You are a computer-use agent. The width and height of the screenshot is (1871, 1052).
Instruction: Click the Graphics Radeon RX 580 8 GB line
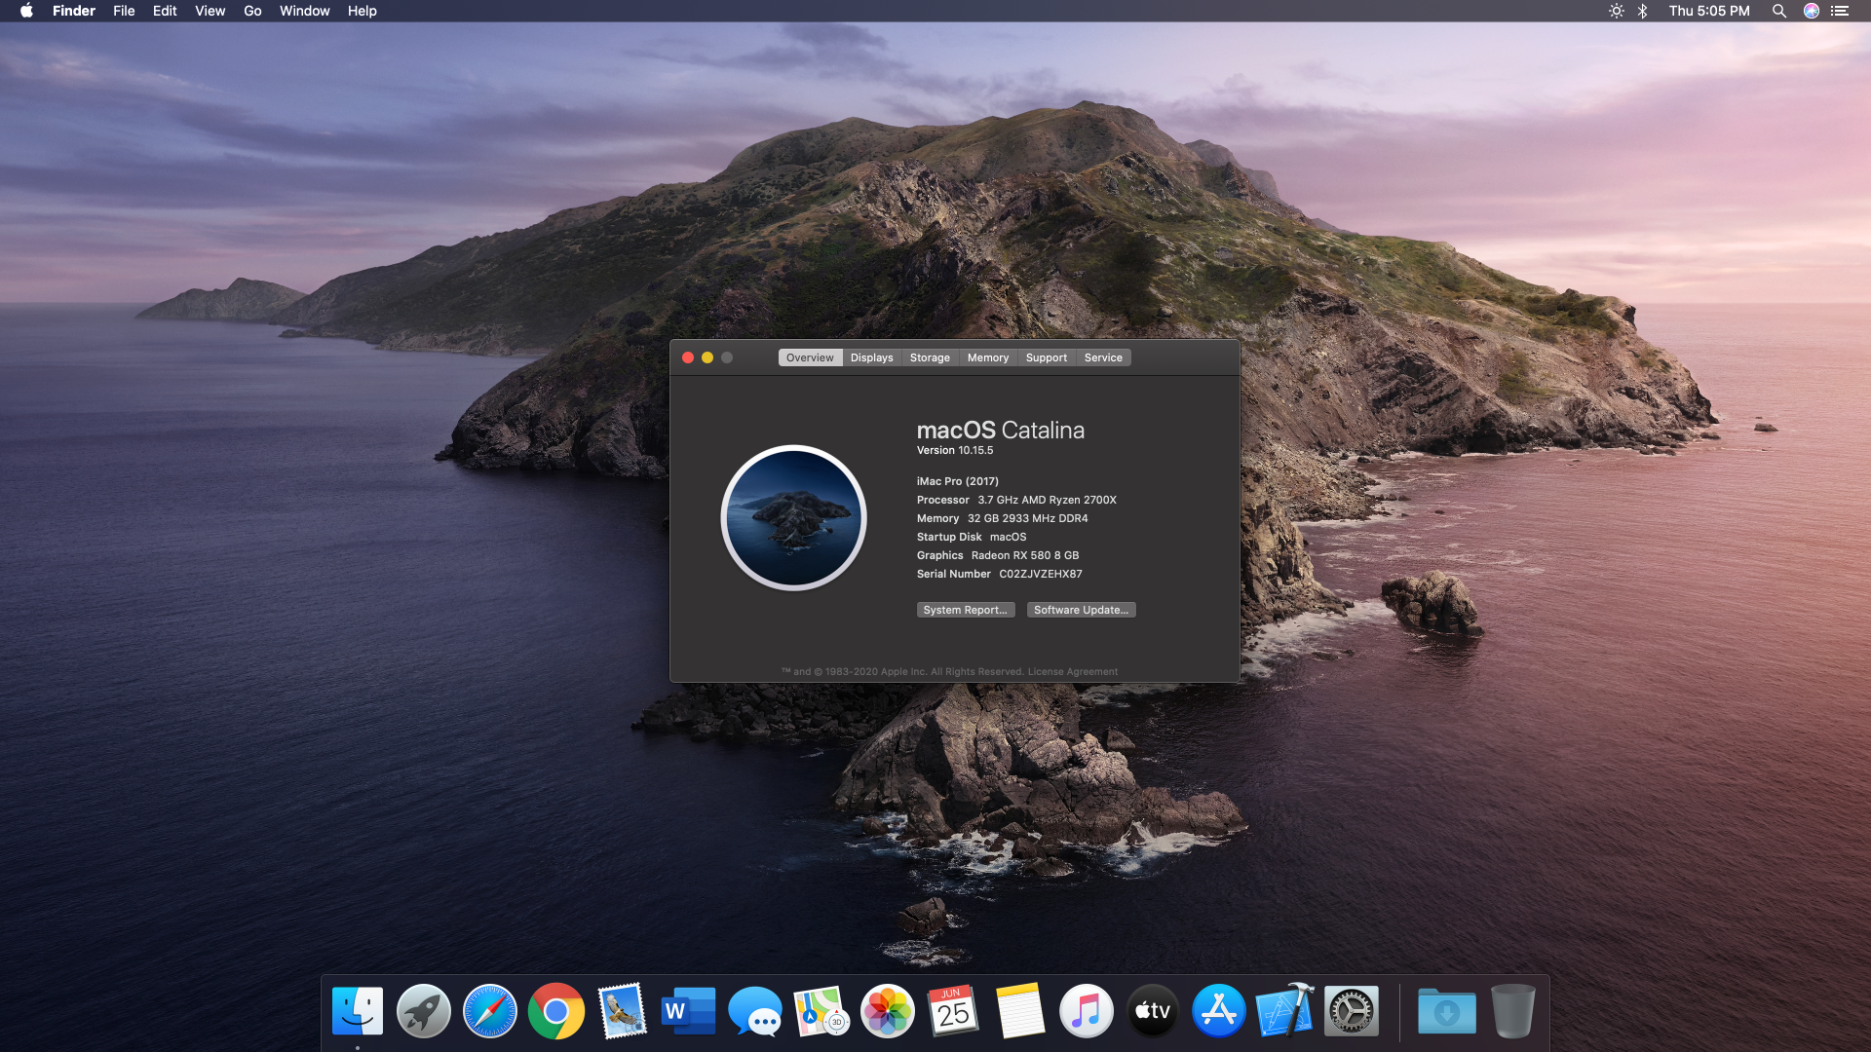pos(998,555)
